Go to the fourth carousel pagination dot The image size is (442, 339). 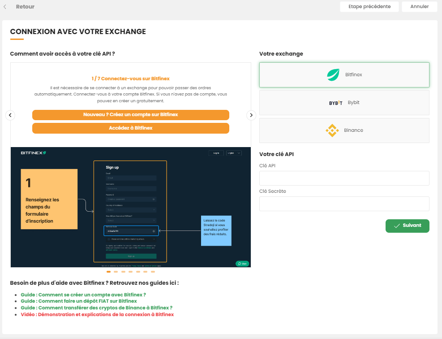pyautogui.click(x=130, y=272)
